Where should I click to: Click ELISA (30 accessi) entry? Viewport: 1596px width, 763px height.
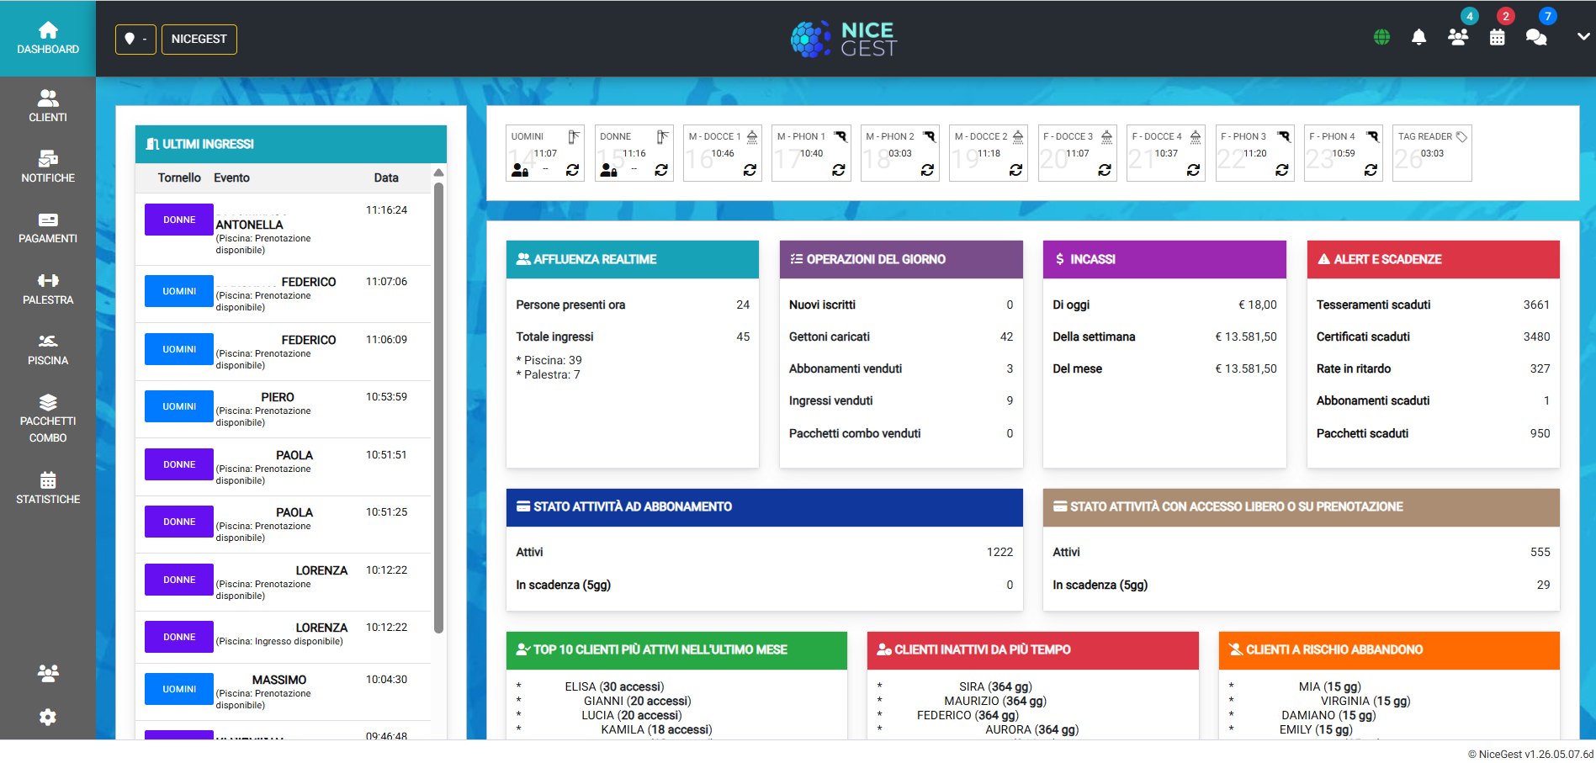pyautogui.click(x=615, y=686)
